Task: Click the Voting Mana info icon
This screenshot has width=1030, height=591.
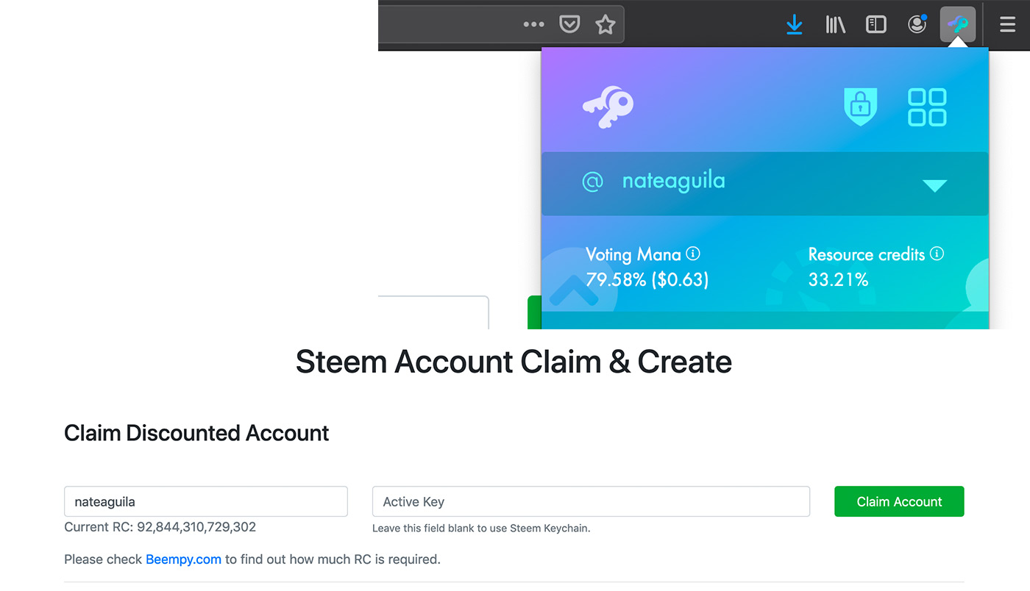Action: click(x=692, y=253)
